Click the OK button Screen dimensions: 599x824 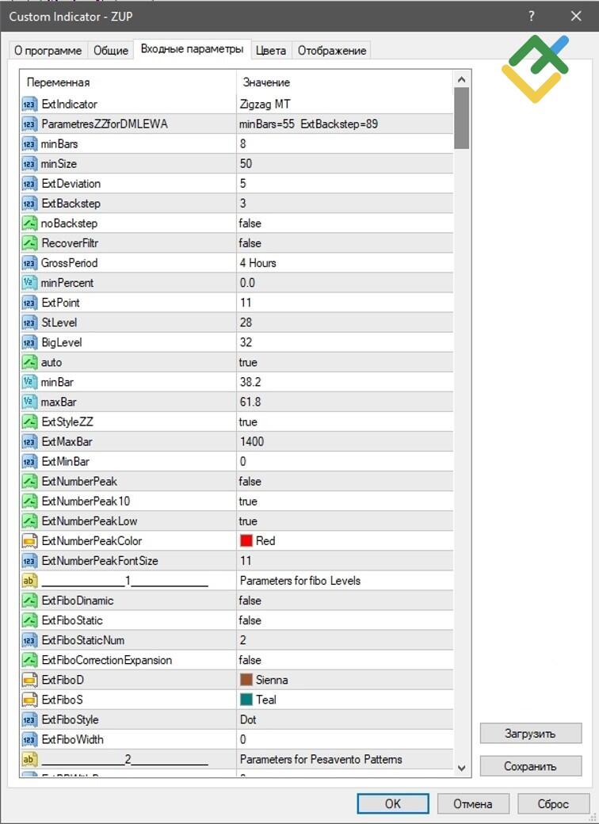pyautogui.click(x=392, y=803)
